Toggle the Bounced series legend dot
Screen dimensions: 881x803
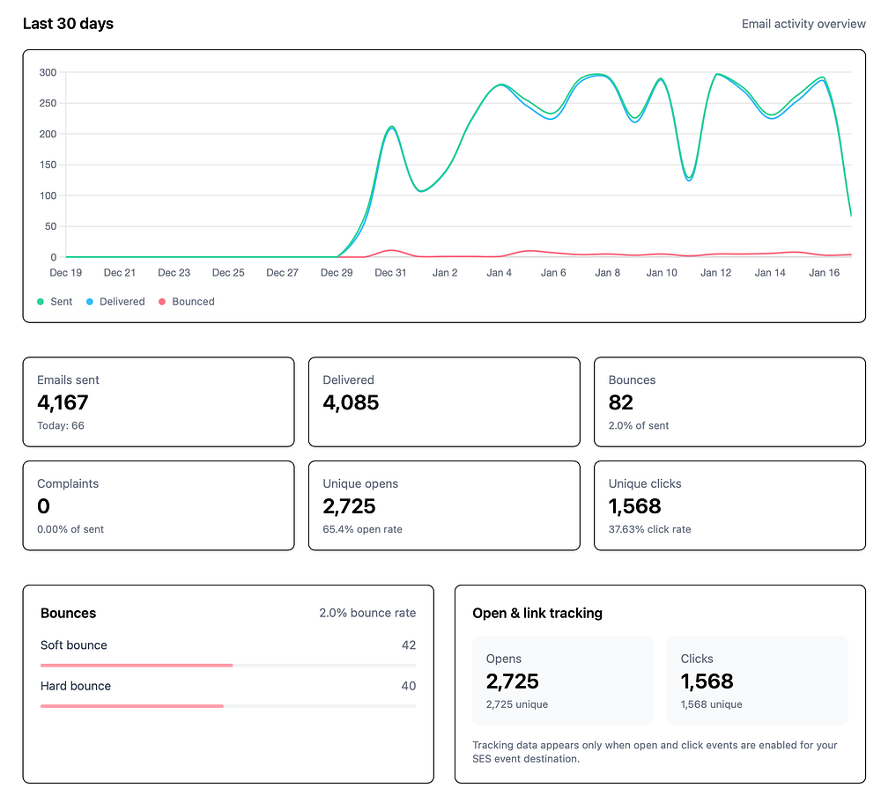(x=162, y=301)
